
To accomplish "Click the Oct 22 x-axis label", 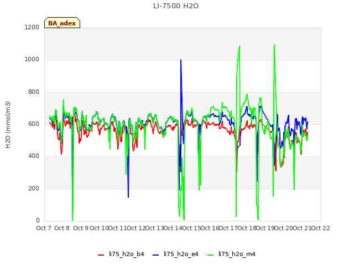I will point(320,228).
